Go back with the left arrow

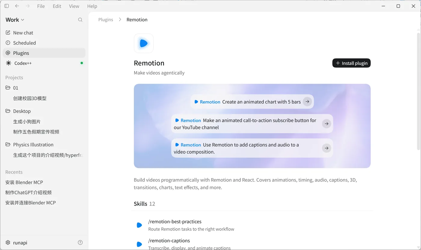click(17, 6)
